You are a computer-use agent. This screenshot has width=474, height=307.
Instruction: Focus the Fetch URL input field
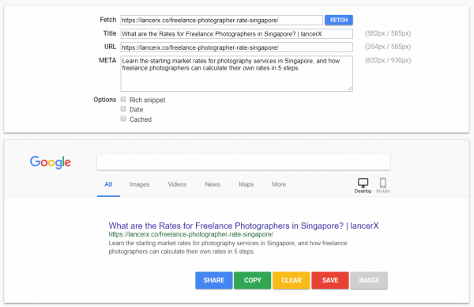pyautogui.click(x=221, y=21)
